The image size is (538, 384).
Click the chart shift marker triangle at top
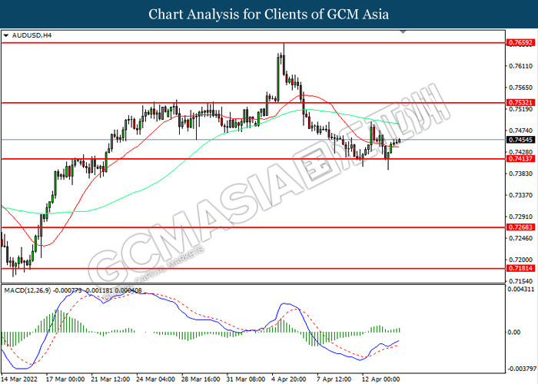coord(403,32)
